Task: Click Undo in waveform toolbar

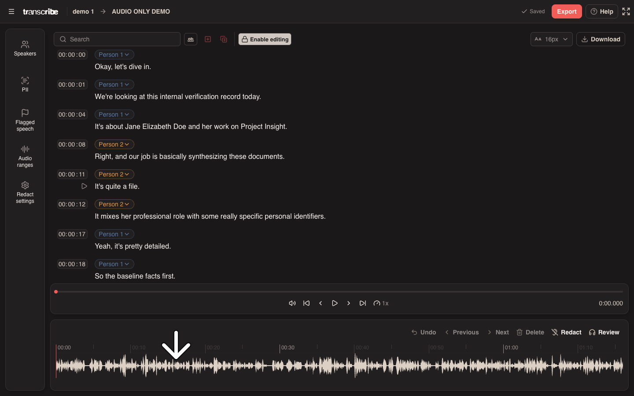Action: 424,332
